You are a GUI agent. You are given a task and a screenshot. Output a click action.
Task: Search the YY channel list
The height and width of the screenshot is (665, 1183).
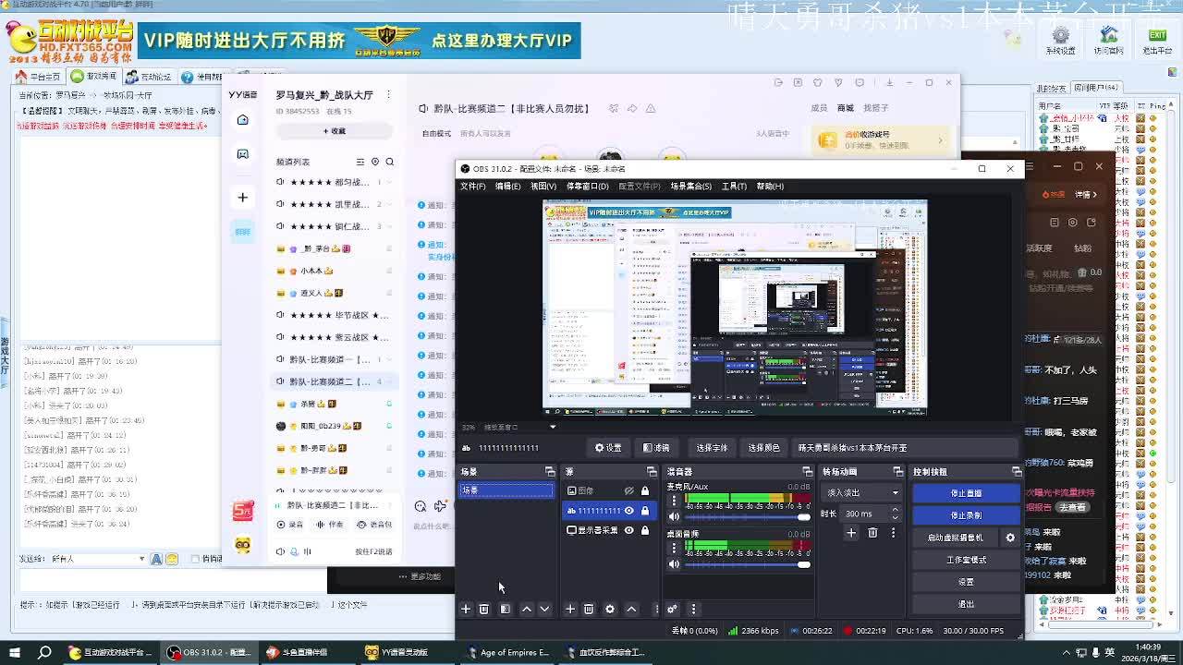(x=390, y=162)
